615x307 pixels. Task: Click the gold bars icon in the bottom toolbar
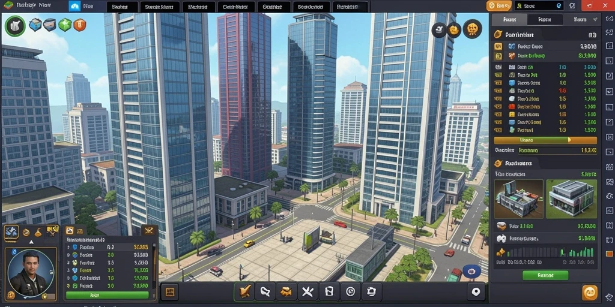coord(286,292)
